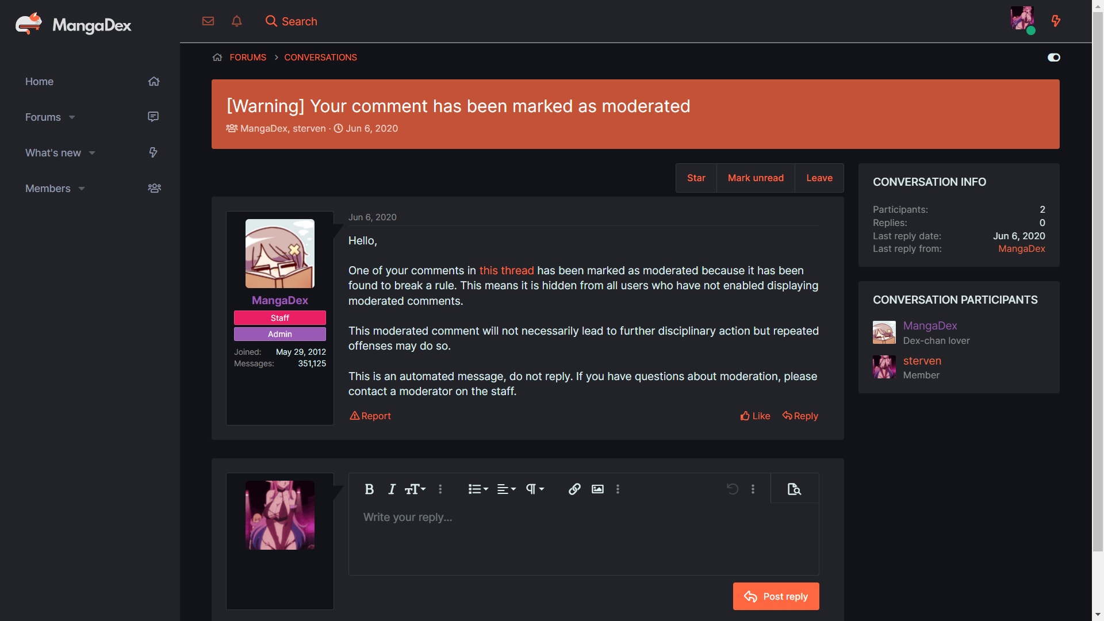Open the font size dropdown in editor

[415, 489]
